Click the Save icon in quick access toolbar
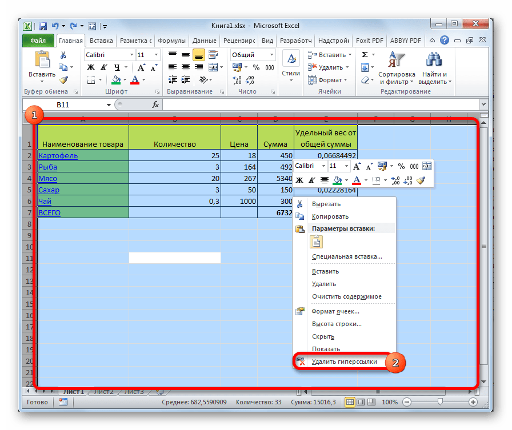Viewport: 512px width, 430px height. click(43, 26)
